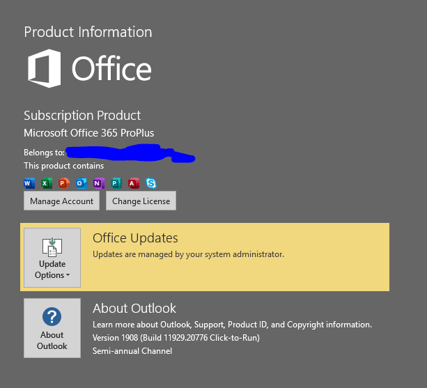This screenshot has width=427, height=388.
Task: Click the Subscription Product heading
Action: (82, 116)
